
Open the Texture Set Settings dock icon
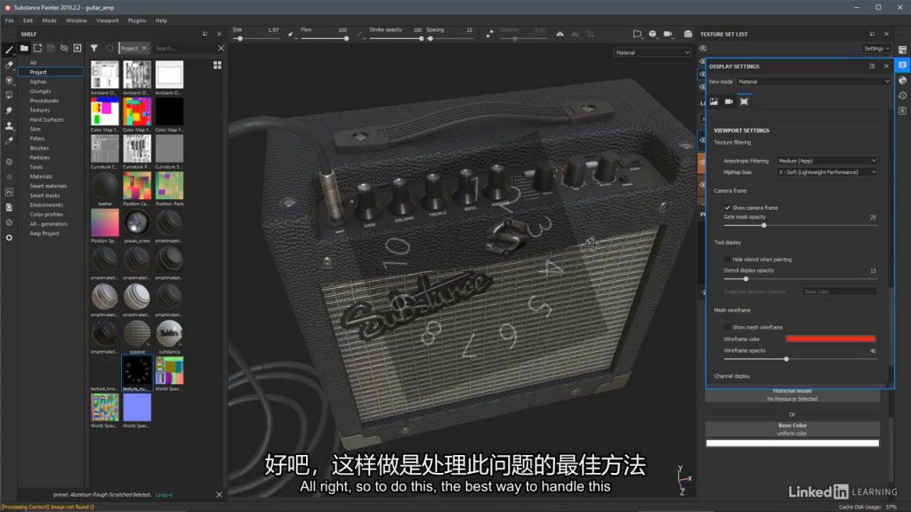click(x=902, y=50)
